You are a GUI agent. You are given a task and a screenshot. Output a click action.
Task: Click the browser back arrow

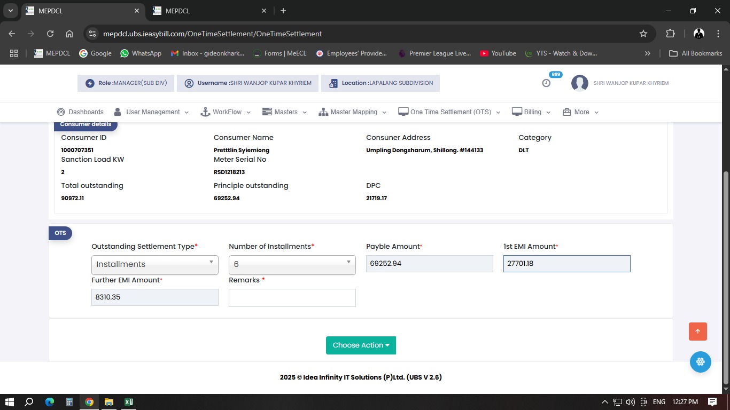[12, 34]
